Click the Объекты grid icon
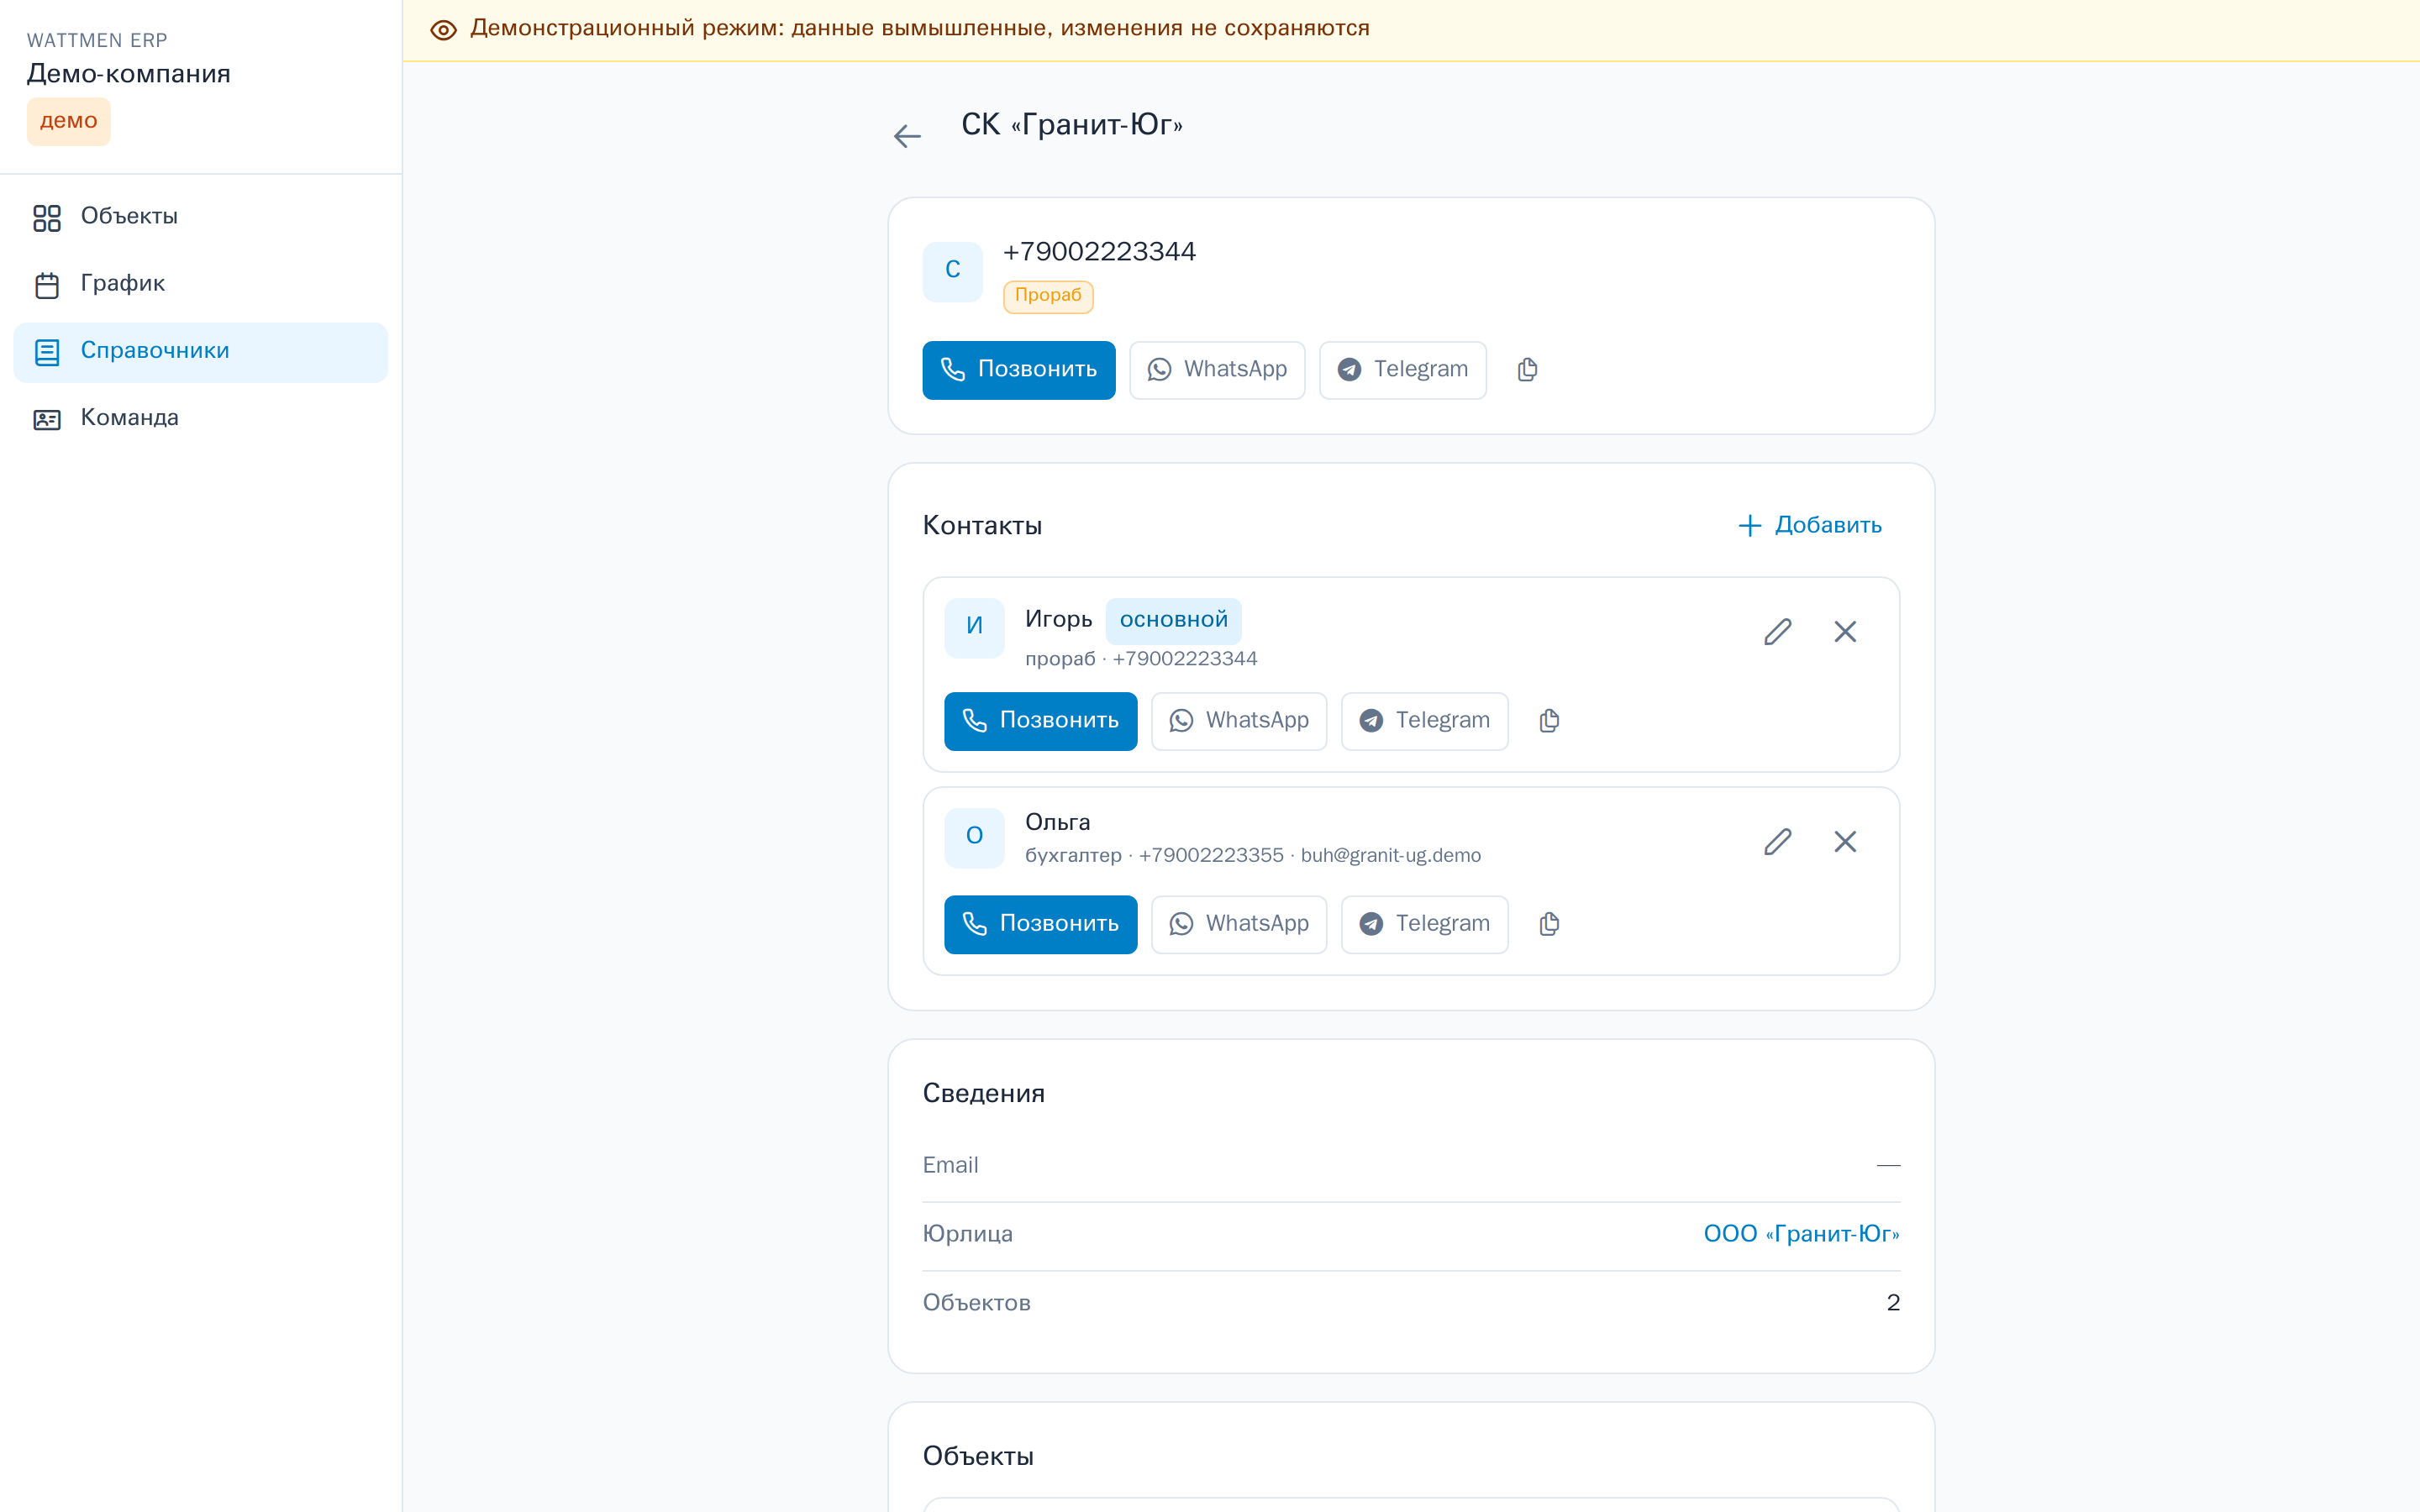Viewport: 2420px width, 1512px height. [47, 218]
